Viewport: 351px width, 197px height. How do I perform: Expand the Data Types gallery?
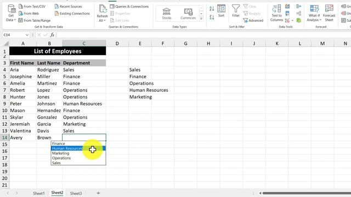[201, 19]
